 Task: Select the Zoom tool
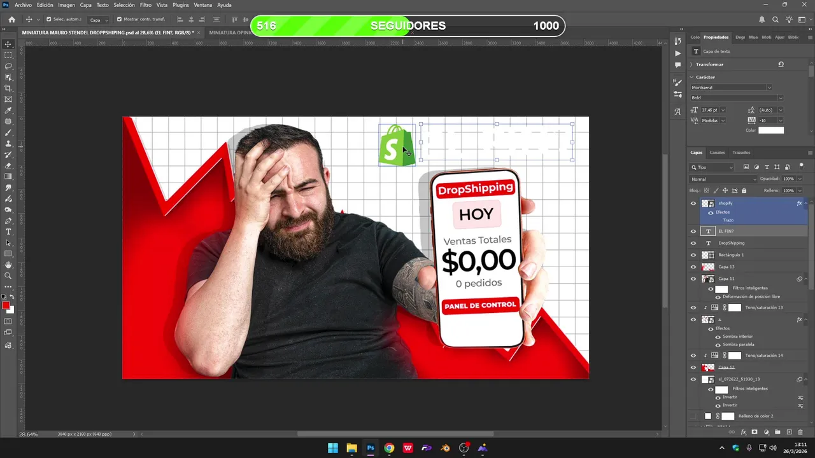(8, 276)
